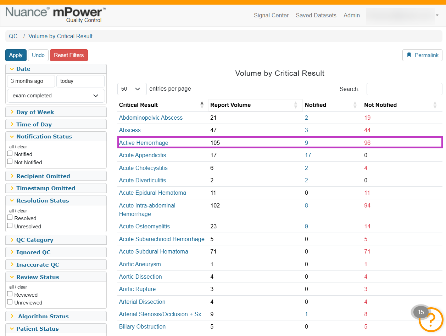
Task: Sort by Notified column arrows
Action: (x=355, y=105)
